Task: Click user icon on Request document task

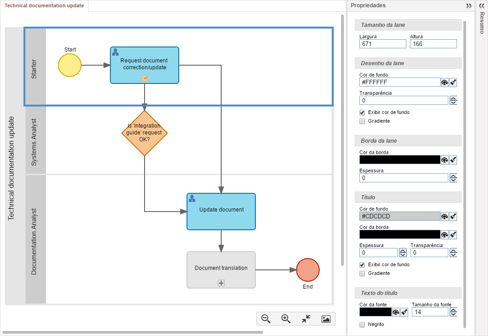Action: (x=115, y=52)
